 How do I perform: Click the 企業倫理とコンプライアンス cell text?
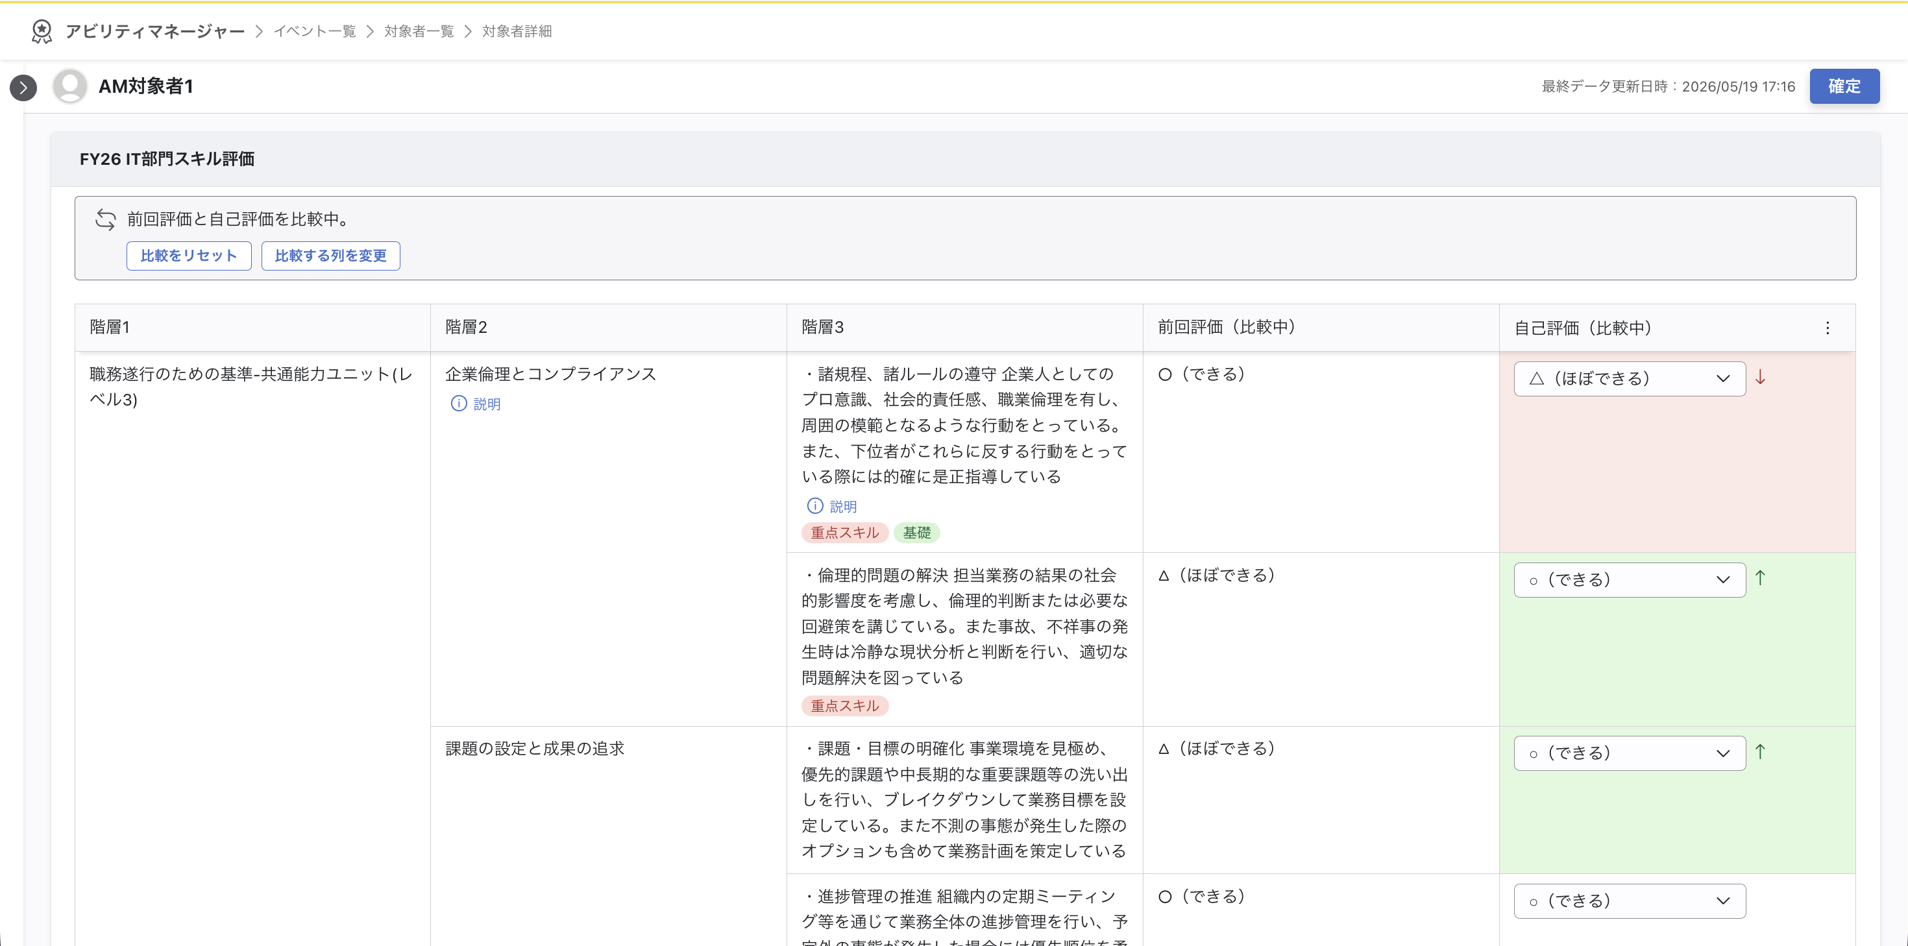pos(551,374)
